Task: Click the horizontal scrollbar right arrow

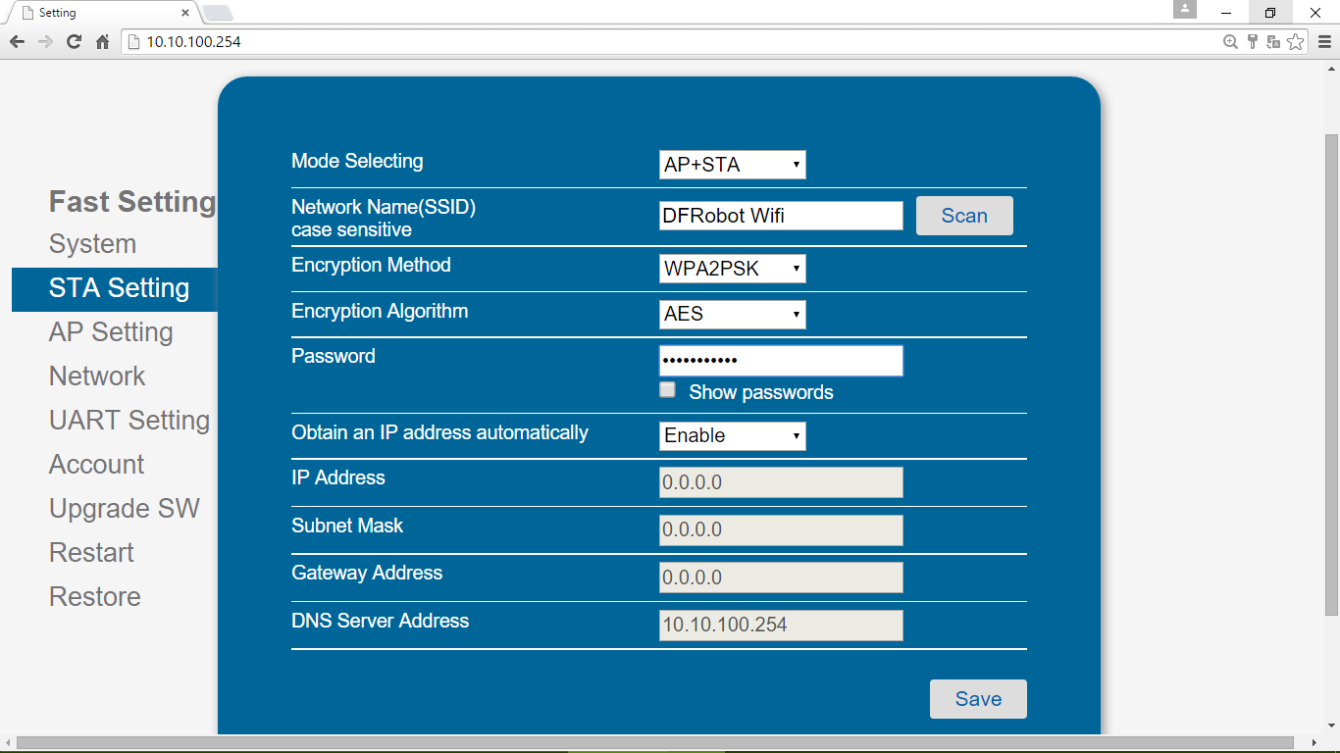Action: coord(1315,743)
